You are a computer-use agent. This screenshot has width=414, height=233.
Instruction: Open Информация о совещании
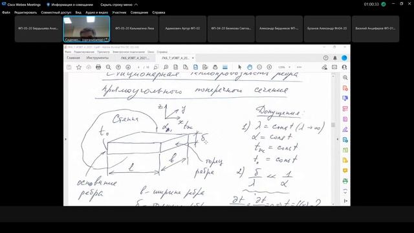(x=70, y=5)
